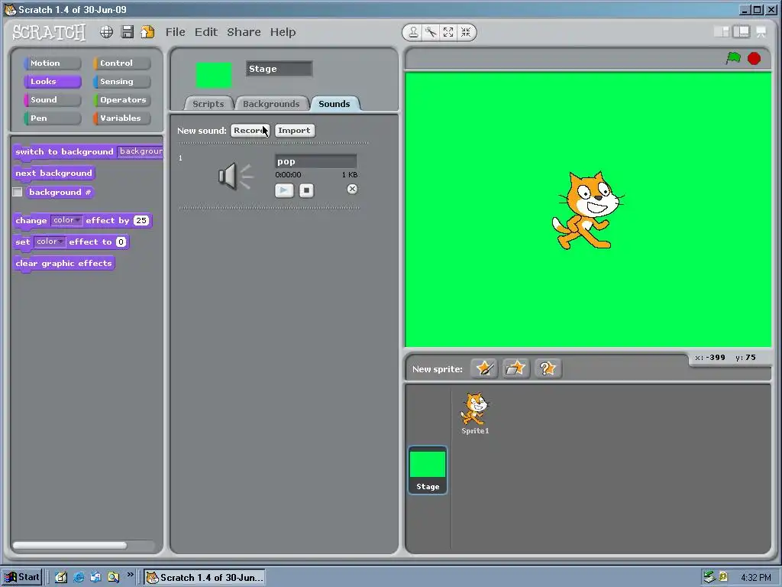Stop the pop sound playback

(306, 190)
